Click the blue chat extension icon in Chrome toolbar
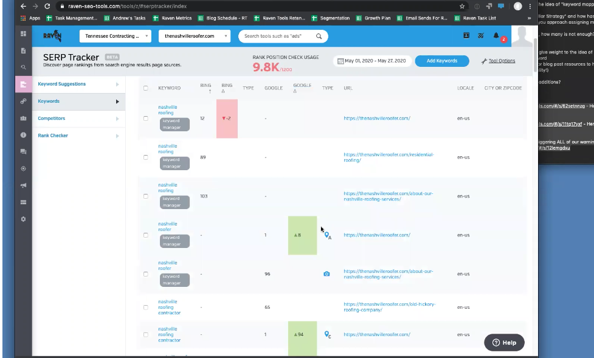The image size is (594, 358). (501, 6)
